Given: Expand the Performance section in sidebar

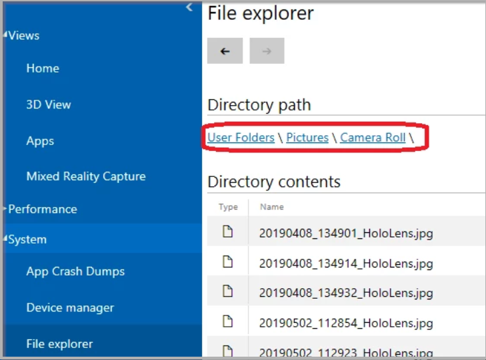Looking at the screenshot, I should click(x=42, y=209).
